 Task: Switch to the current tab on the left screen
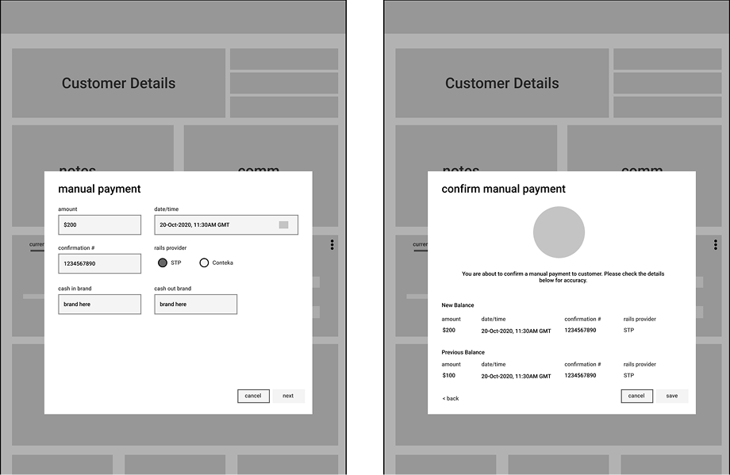point(38,244)
